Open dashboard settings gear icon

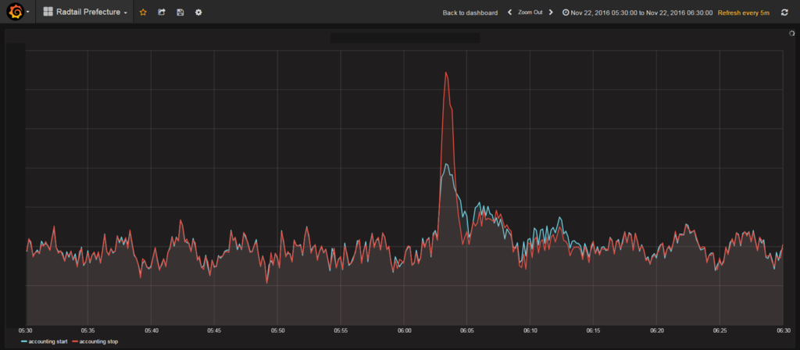click(198, 12)
